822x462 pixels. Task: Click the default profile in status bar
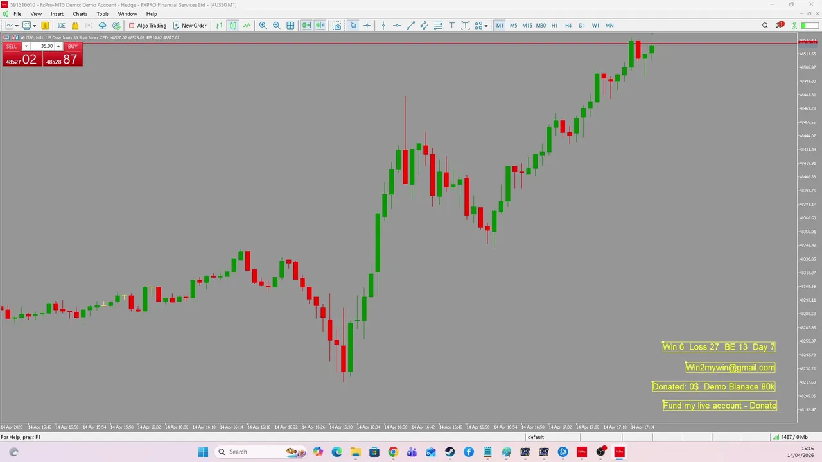coord(536,437)
